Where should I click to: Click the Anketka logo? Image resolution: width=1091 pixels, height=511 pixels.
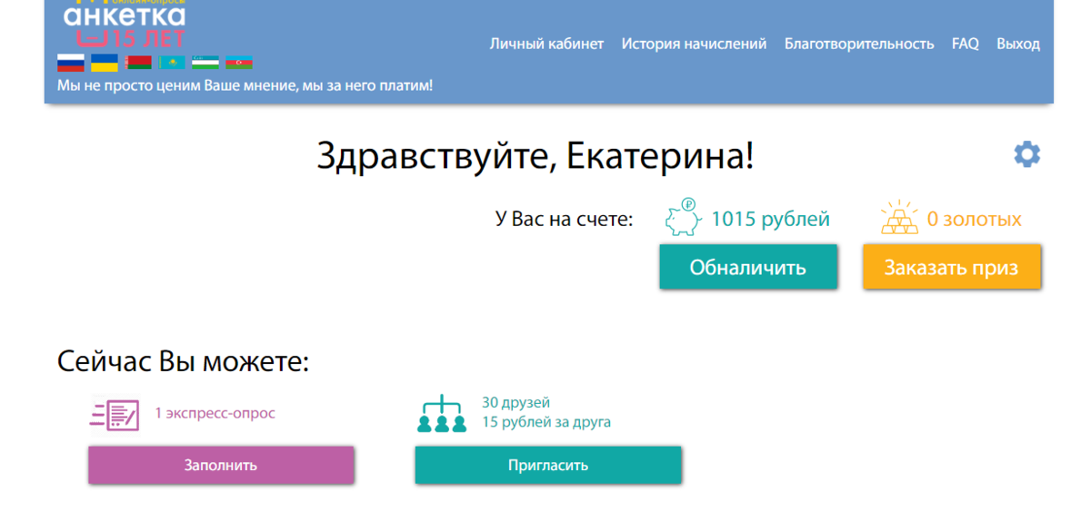(125, 24)
